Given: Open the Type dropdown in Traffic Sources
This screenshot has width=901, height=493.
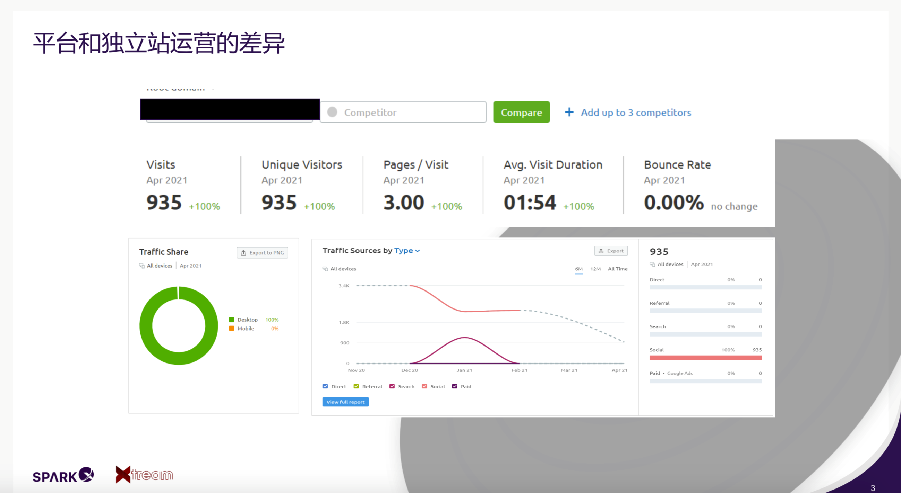Looking at the screenshot, I should [407, 251].
